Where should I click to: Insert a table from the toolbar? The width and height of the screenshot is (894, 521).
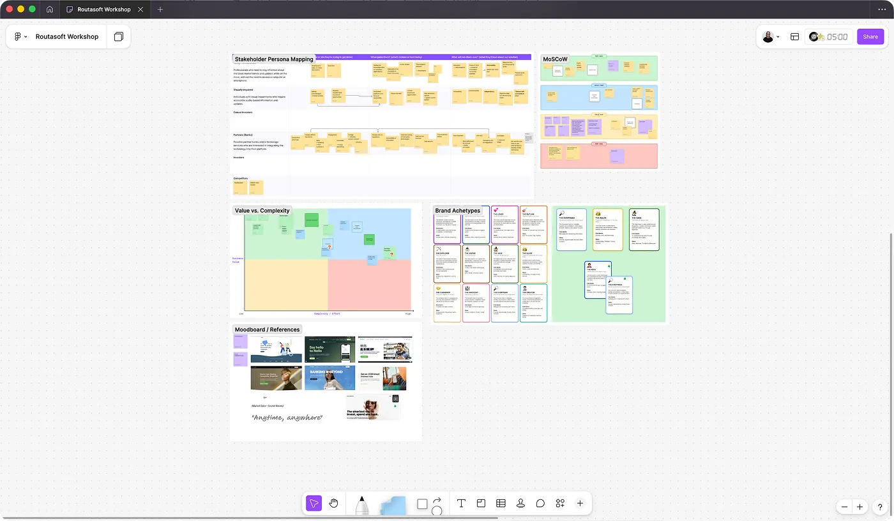click(501, 504)
